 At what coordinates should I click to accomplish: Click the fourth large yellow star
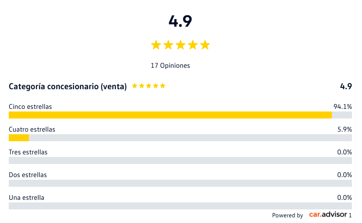(x=193, y=45)
